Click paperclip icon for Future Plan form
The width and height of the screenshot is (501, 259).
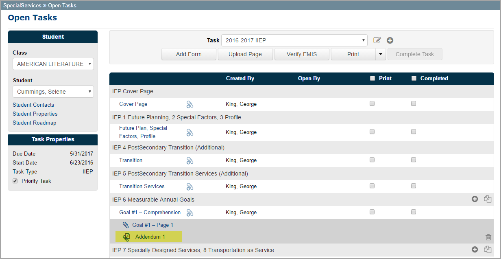190,132
